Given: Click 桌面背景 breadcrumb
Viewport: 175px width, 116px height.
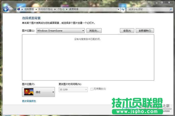Looking at the screenshot, I should coord(74,9).
